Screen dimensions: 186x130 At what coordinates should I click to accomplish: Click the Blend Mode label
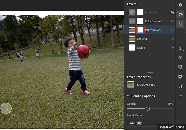pyautogui.click(x=134, y=115)
